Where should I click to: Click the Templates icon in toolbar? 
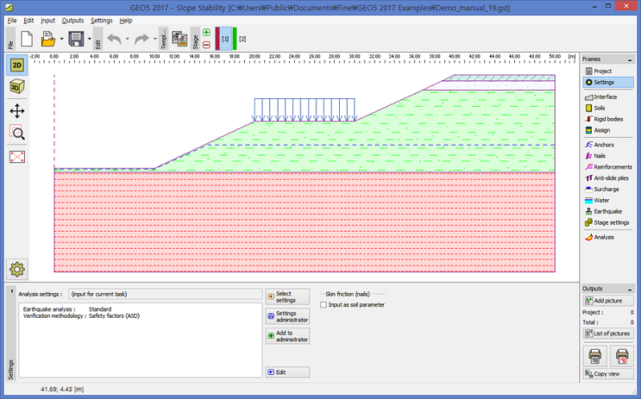(179, 39)
